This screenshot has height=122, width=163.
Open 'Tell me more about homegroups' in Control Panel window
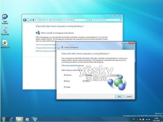coord(46,45)
